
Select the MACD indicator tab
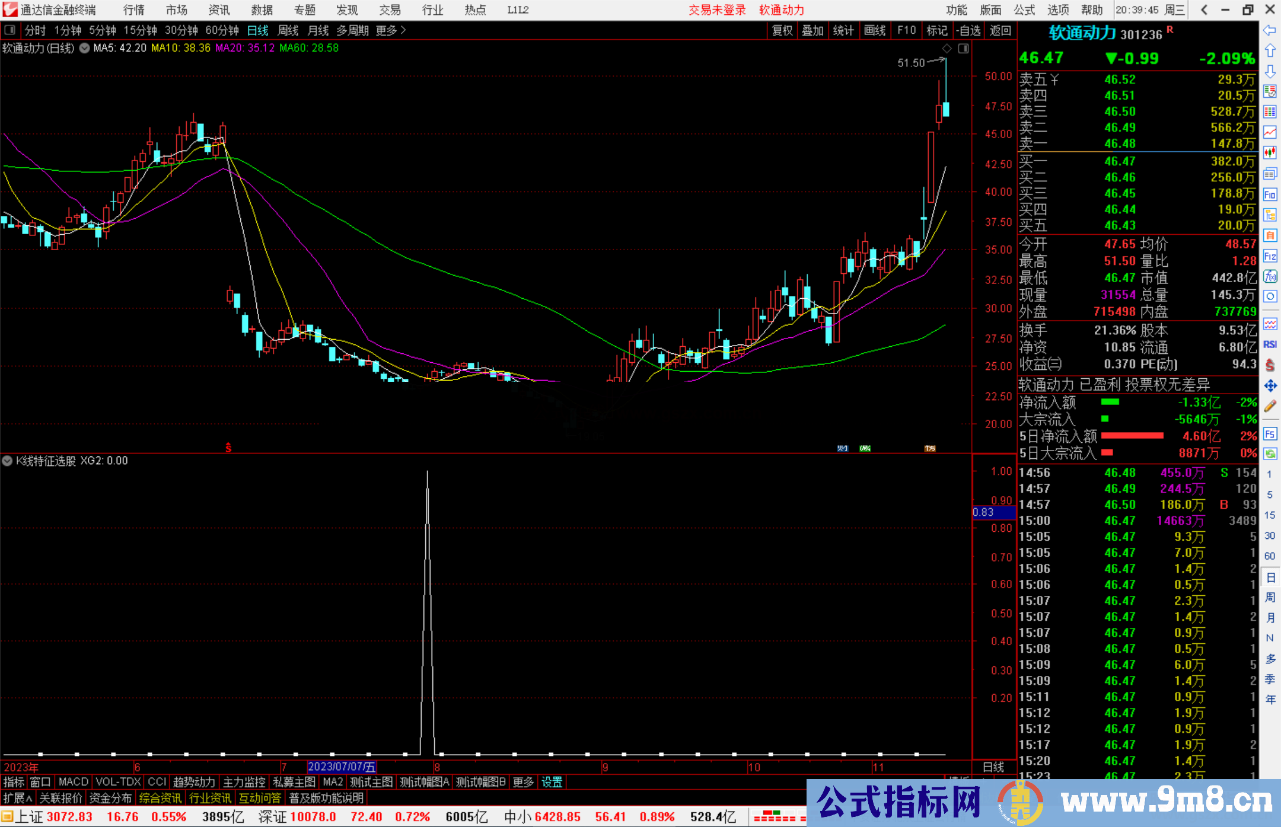click(74, 782)
